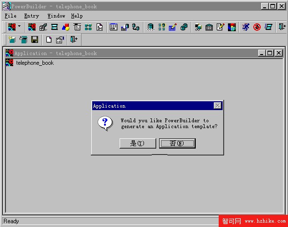Screen dimensions: 288x227
Task: Minimize the Application - telephone_book child window
Action: (262, 53)
